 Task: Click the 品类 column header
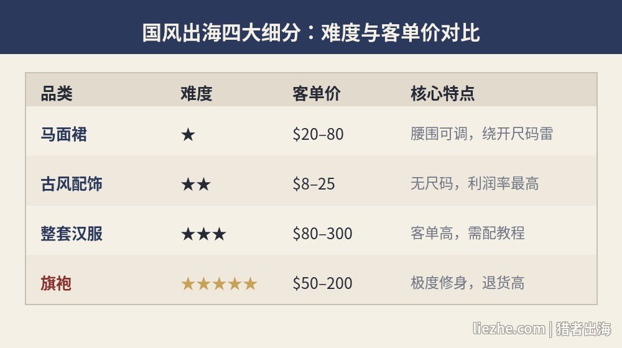(x=57, y=94)
